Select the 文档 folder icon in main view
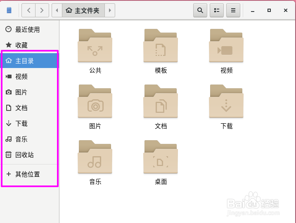The height and width of the screenshot is (223, 296). [161, 101]
